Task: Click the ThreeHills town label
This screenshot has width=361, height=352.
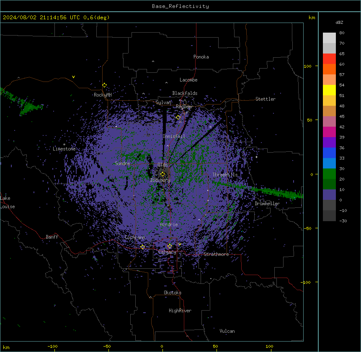Action: [225, 175]
